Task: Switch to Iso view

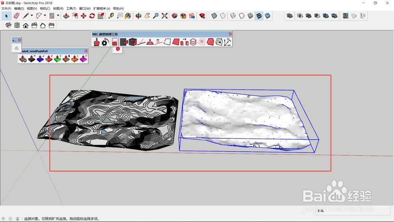Action: [8, 25]
